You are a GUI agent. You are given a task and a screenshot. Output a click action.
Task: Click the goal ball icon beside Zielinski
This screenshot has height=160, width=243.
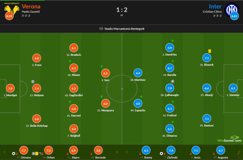pyautogui.click(x=161, y=153)
